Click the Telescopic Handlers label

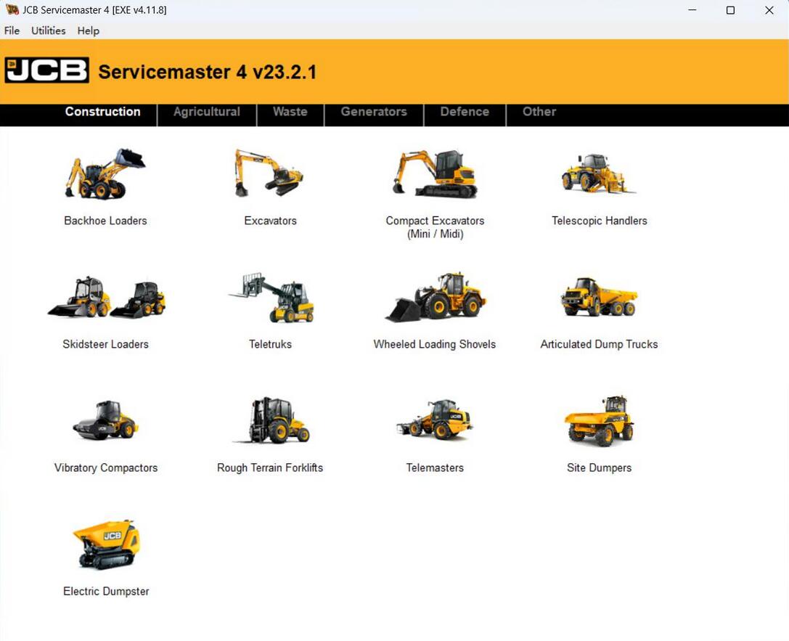[x=600, y=221]
